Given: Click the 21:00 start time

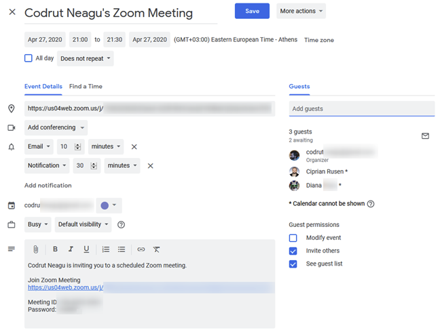Looking at the screenshot, I should click(80, 39).
